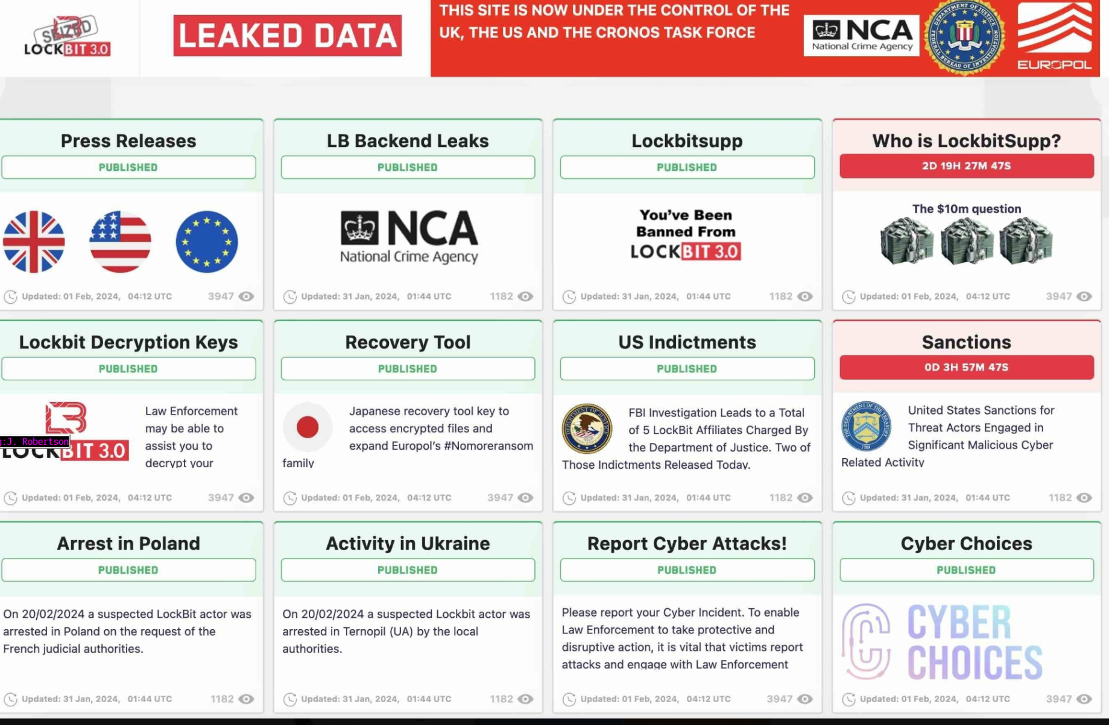Click the eye icon on US Indictments card

[x=804, y=498]
